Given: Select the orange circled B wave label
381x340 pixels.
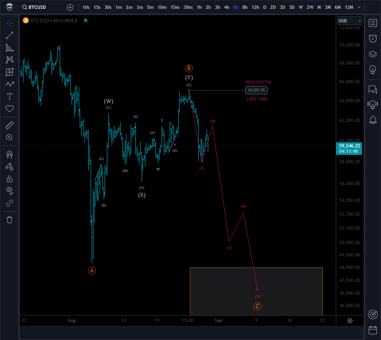Looking at the screenshot, I should click(189, 69).
